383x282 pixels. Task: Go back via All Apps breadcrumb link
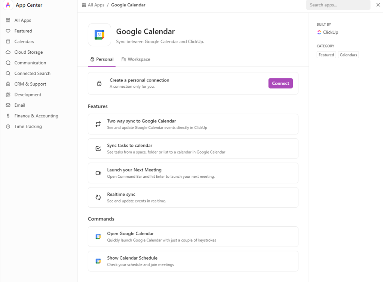point(96,5)
